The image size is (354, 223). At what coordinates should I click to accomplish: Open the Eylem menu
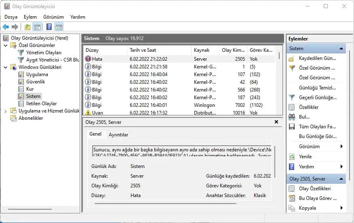click(x=30, y=17)
